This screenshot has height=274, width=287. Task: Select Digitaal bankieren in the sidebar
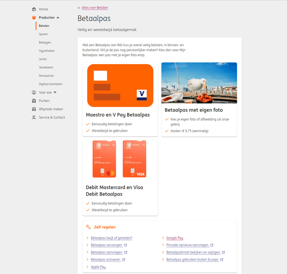(x=51, y=84)
